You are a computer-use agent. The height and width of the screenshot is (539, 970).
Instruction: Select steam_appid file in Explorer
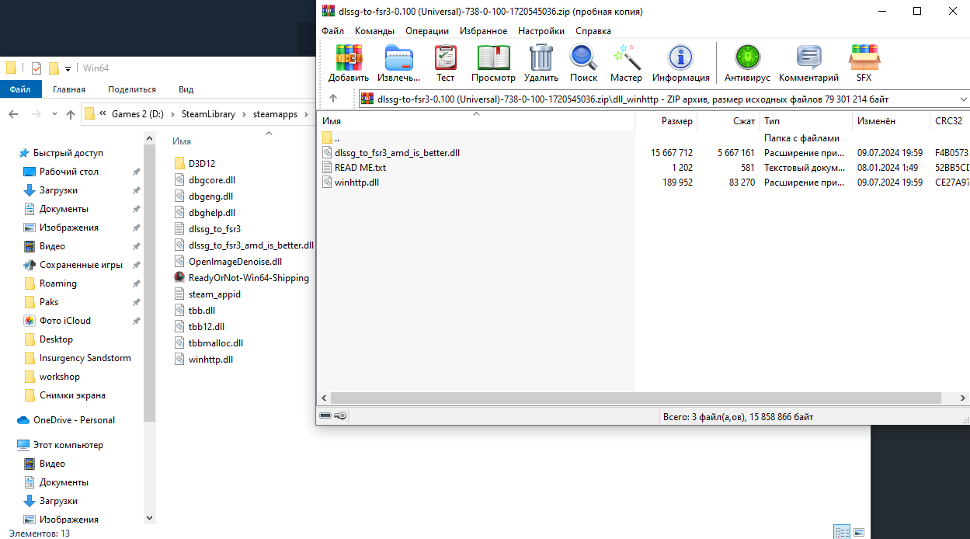[214, 294]
